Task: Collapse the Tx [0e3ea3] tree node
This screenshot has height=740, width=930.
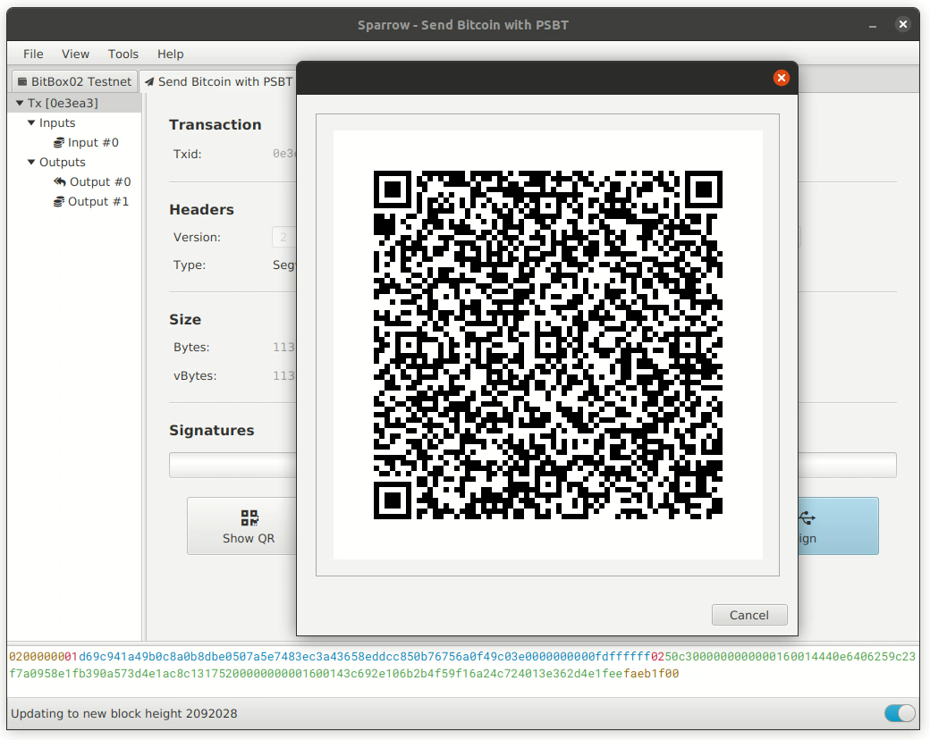Action: click(20, 103)
